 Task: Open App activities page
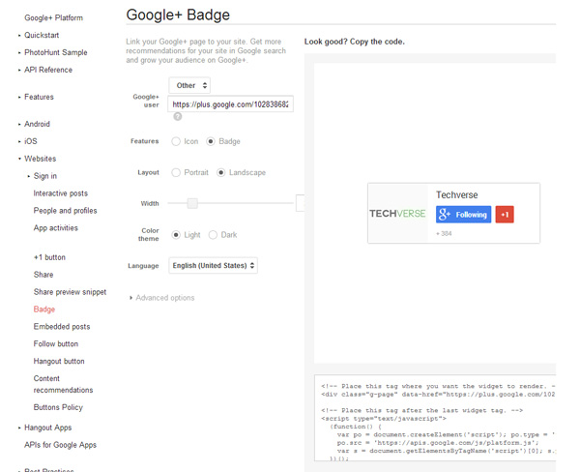(x=56, y=228)
